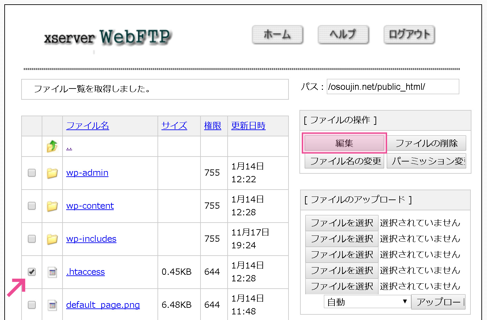
Task: Uncheck the .htaccess file checkbox
Action: (x=32, y=272)
